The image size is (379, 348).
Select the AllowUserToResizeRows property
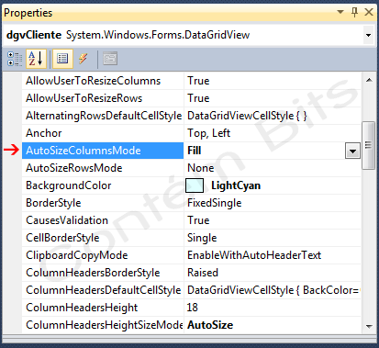(103, 98)
